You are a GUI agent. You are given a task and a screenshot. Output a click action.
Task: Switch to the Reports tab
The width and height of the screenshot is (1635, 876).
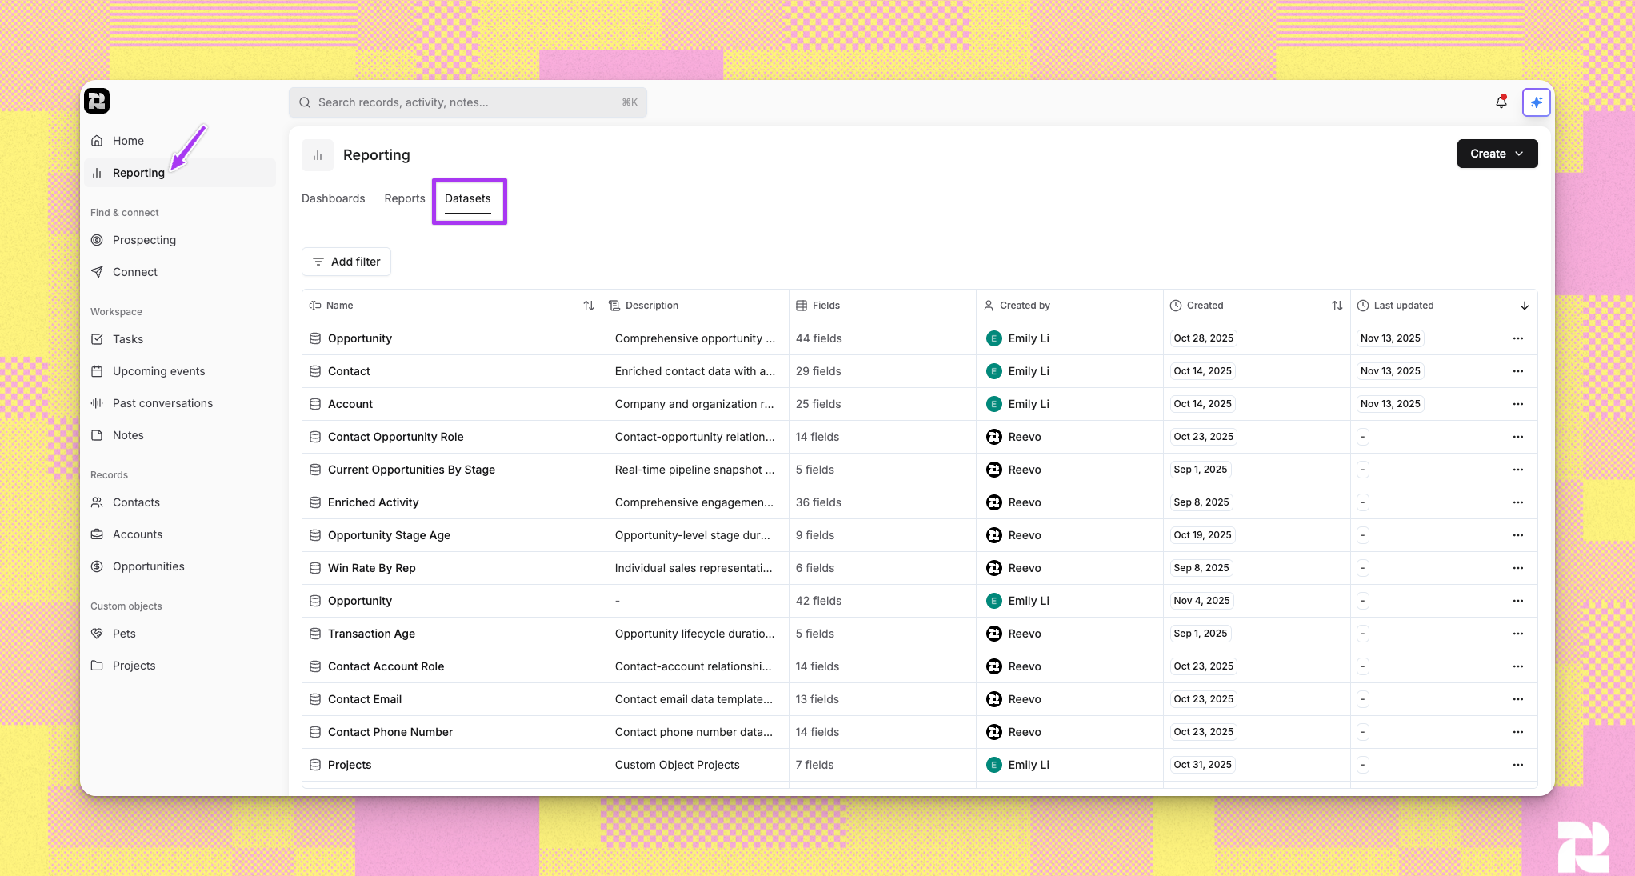(x=404, y=198)
